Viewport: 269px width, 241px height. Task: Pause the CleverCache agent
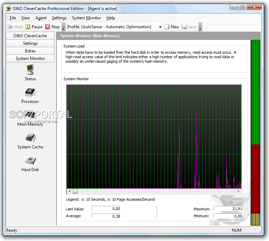[x=34, y=27]
